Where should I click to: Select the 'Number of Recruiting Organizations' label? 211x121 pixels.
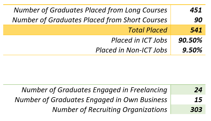(x=110, y=110)
